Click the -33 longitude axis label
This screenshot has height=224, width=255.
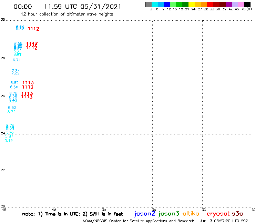[203, 210]
